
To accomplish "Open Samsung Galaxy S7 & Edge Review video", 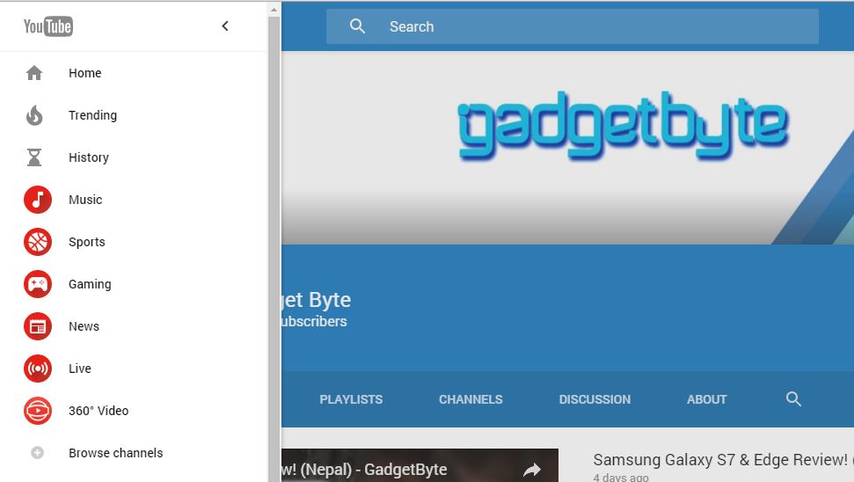I will [723, 460].
